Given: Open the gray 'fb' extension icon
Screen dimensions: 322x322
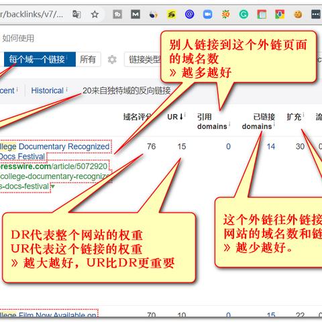Looking at the screenshot, I should (117, 15).
